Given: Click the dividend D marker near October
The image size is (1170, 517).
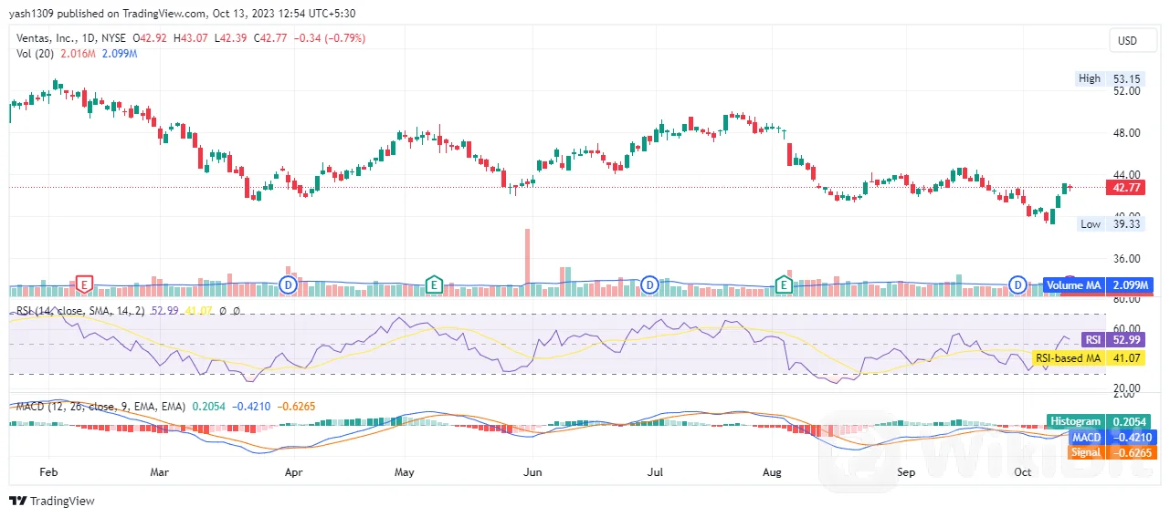Looking at the screenshot, I should coord(1017,284).
